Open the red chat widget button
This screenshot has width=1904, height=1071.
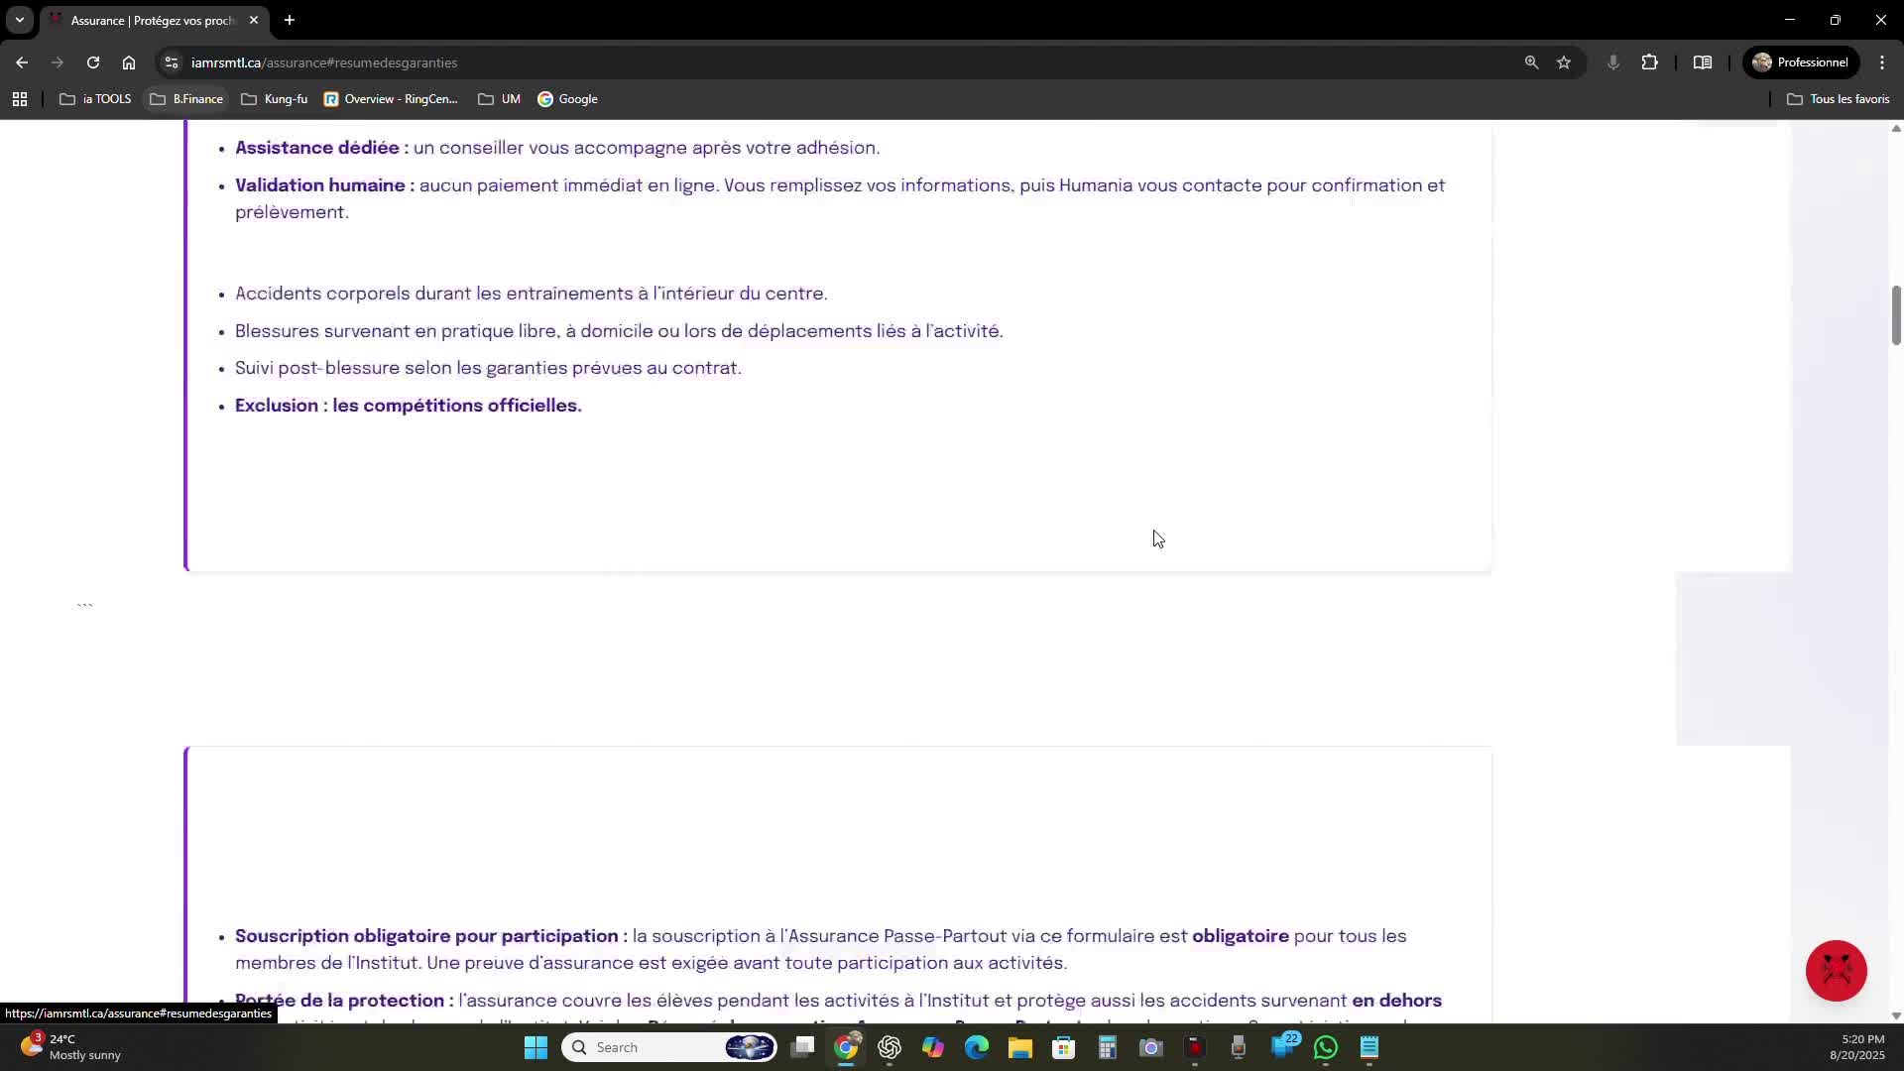(1836, 971)
